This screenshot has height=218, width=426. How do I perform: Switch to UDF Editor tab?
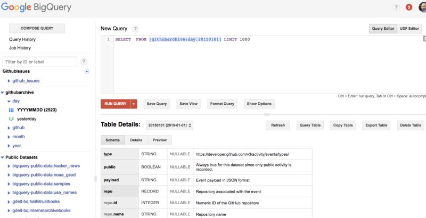(409, 29)
